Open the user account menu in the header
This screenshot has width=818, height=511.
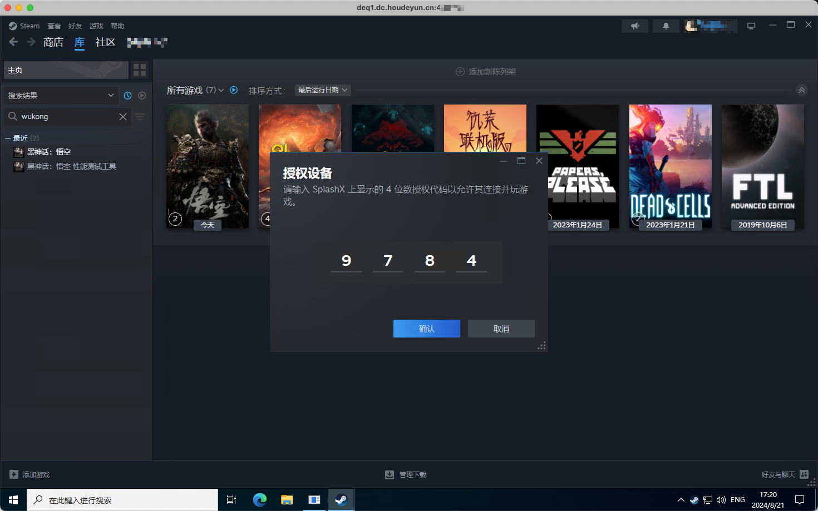tap(711, 26)
